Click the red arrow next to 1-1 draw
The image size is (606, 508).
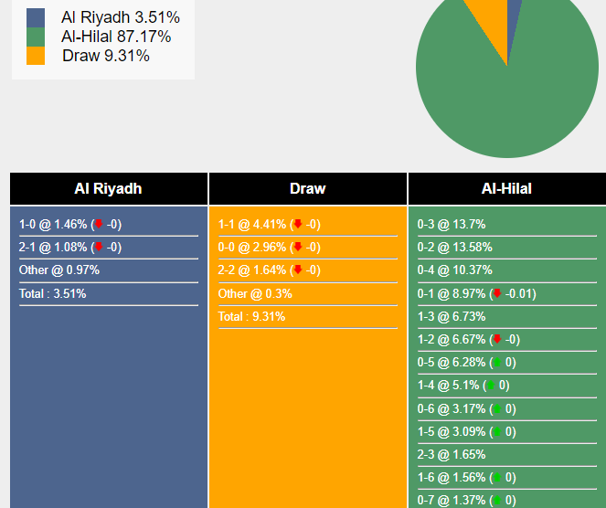coord(298,224)
